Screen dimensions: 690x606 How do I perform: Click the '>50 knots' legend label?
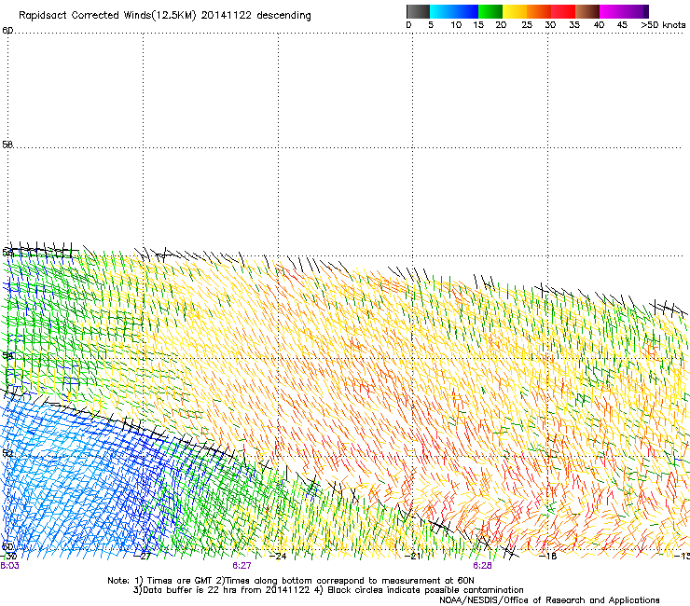pyautogui.click(x=663, y=25)
